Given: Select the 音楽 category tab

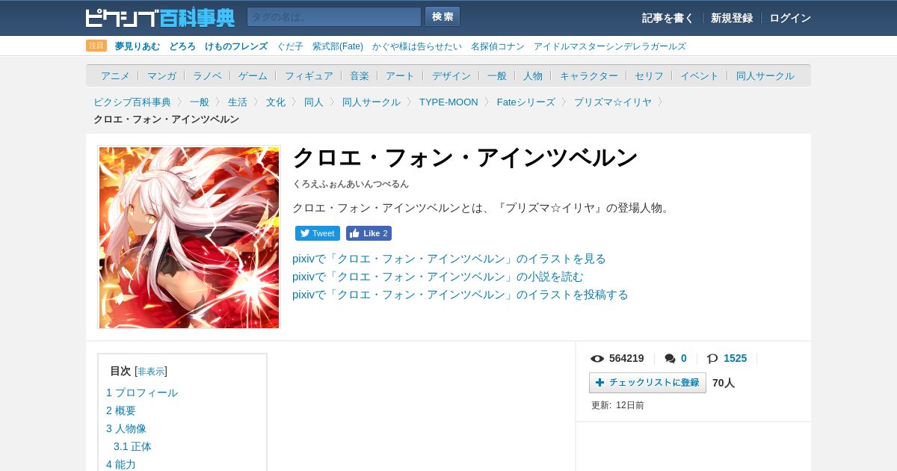Looking at the screenshot, I should click(360, 76).
